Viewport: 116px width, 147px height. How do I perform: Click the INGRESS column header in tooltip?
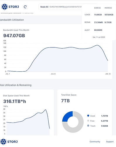[108, 8]
